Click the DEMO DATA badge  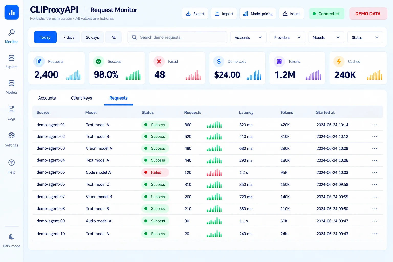click(x=368, y=14)
